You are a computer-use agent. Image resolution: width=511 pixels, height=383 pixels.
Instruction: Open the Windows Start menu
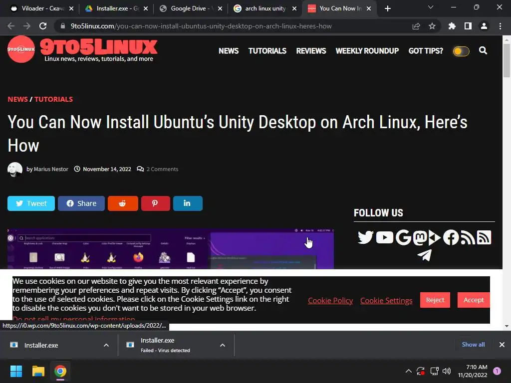tap(16, 371)
